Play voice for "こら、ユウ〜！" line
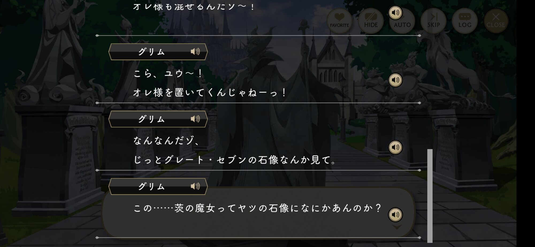Image resolution: width=535 pixels, height=247 pixels. coord(395,80)
